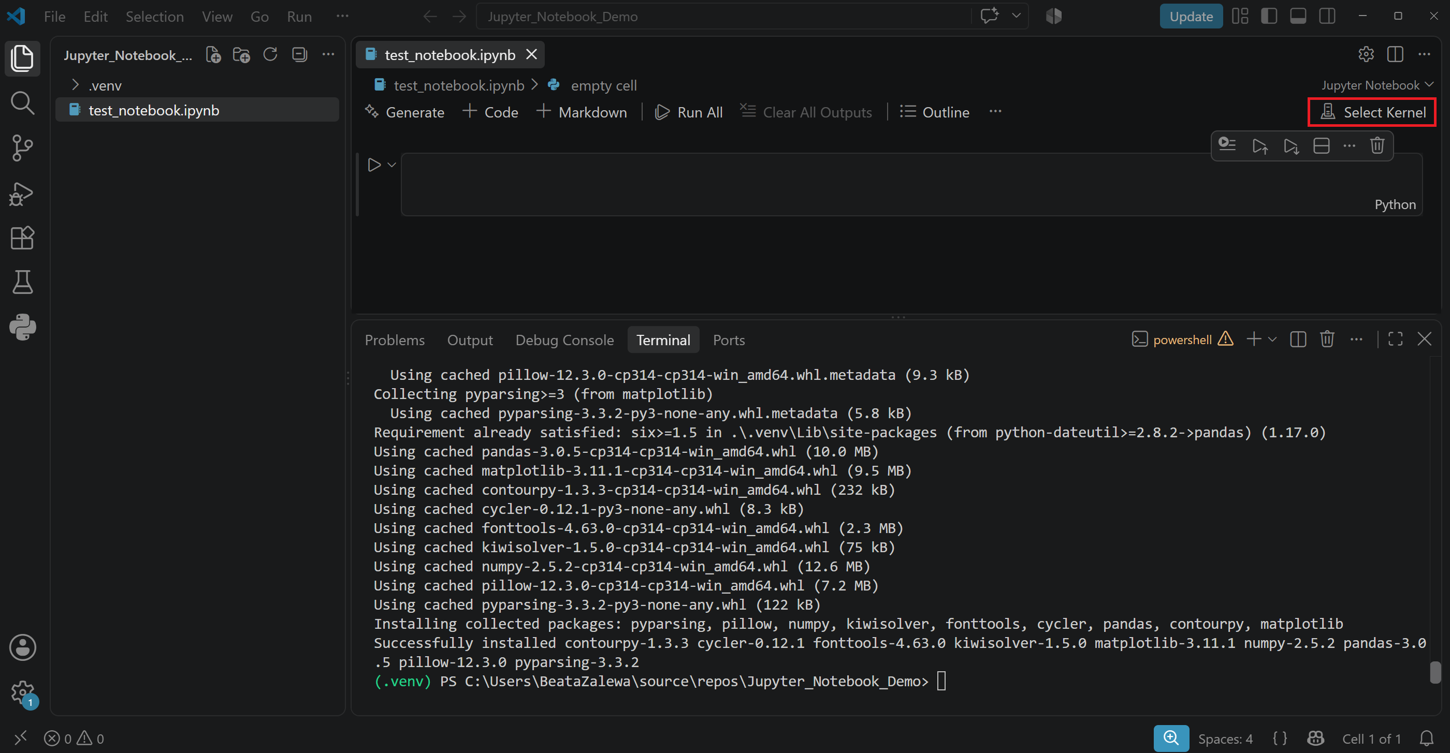This screenshot has height=753, width=1450.
Task: Open the Search view in activity bar
Action: coord(22,103)
